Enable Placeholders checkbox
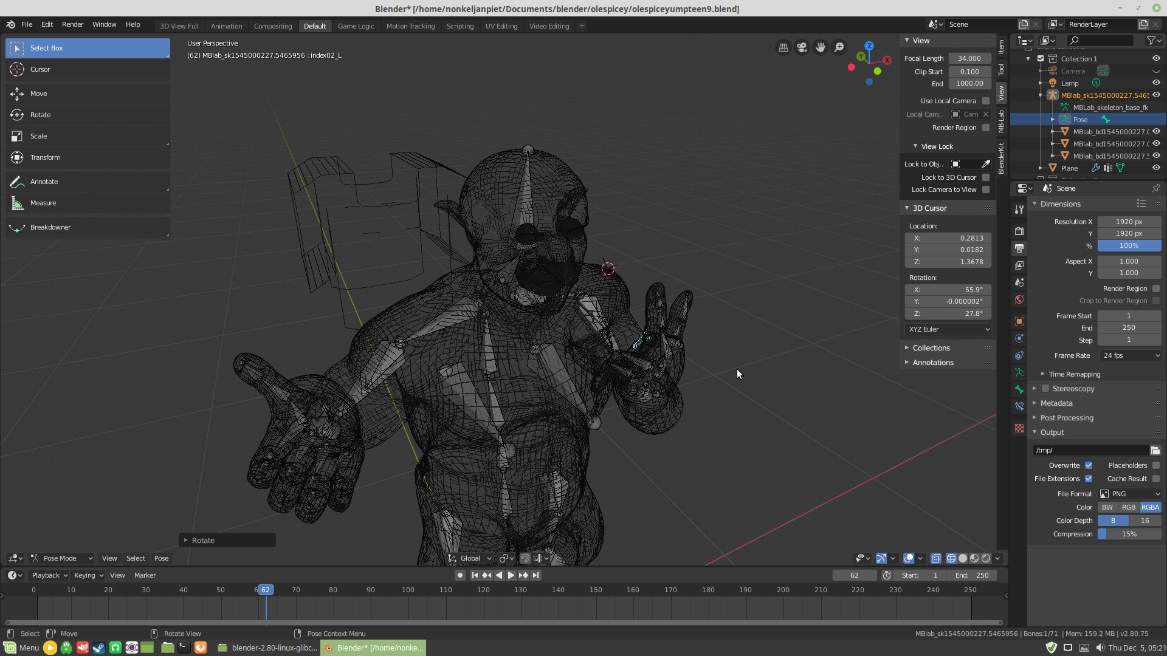Screen dimensions: 1167x656 (1156, 465)
